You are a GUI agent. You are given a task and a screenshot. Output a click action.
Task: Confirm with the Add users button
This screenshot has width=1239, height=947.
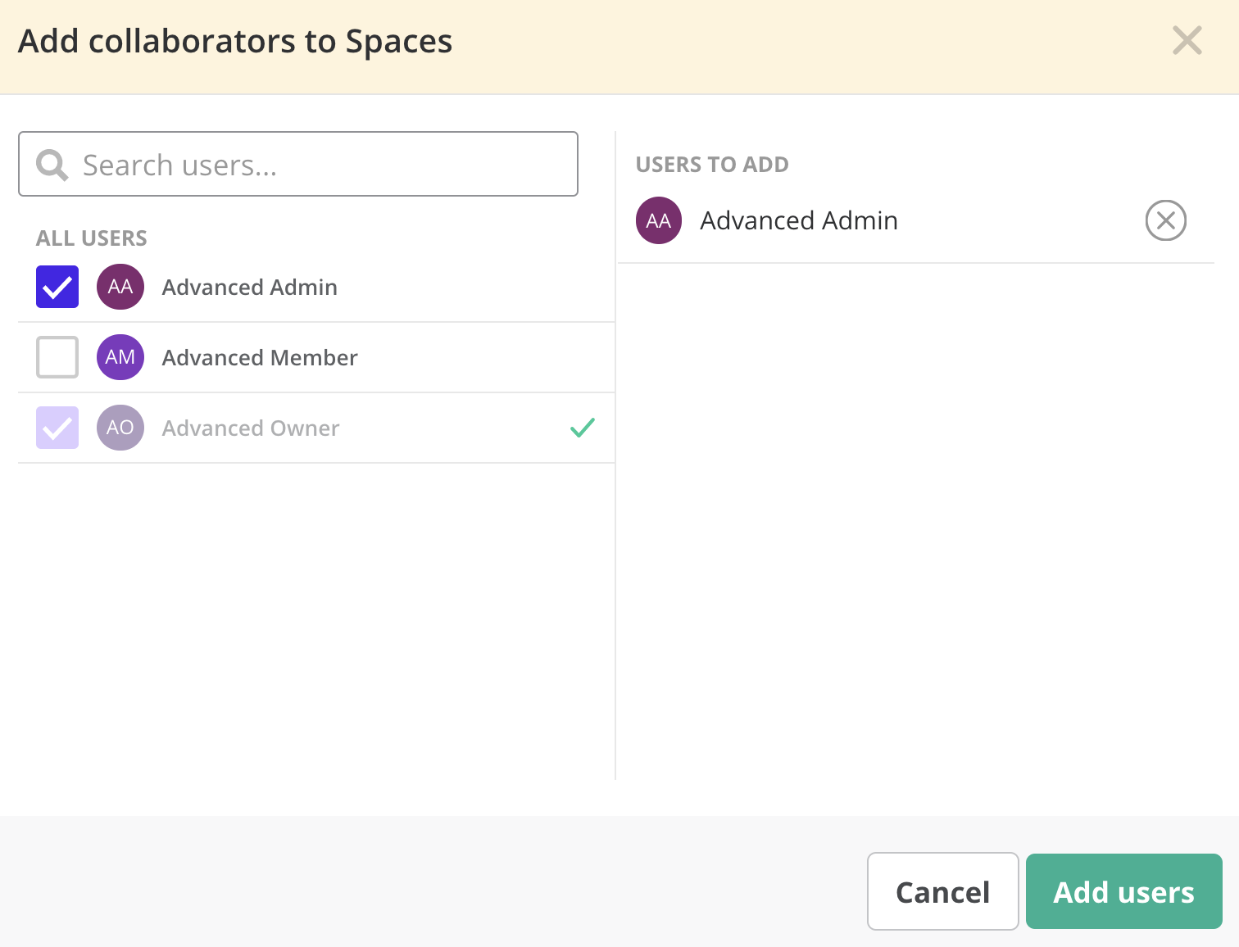pos(1123,891)
